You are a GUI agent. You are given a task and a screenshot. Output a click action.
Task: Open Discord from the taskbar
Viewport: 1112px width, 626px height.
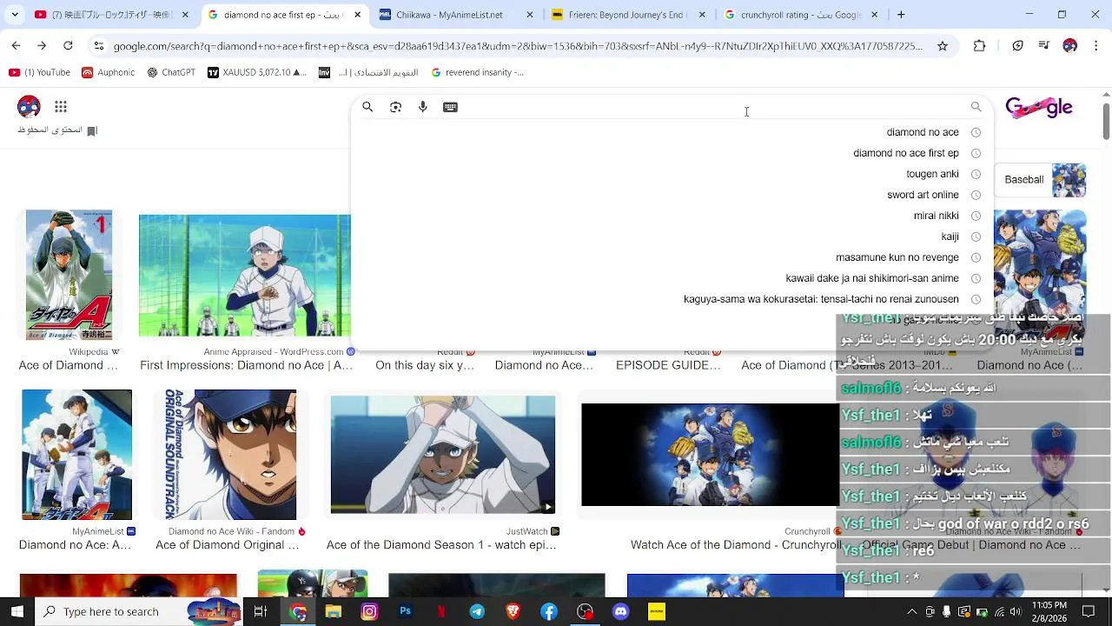pos(620,612)
